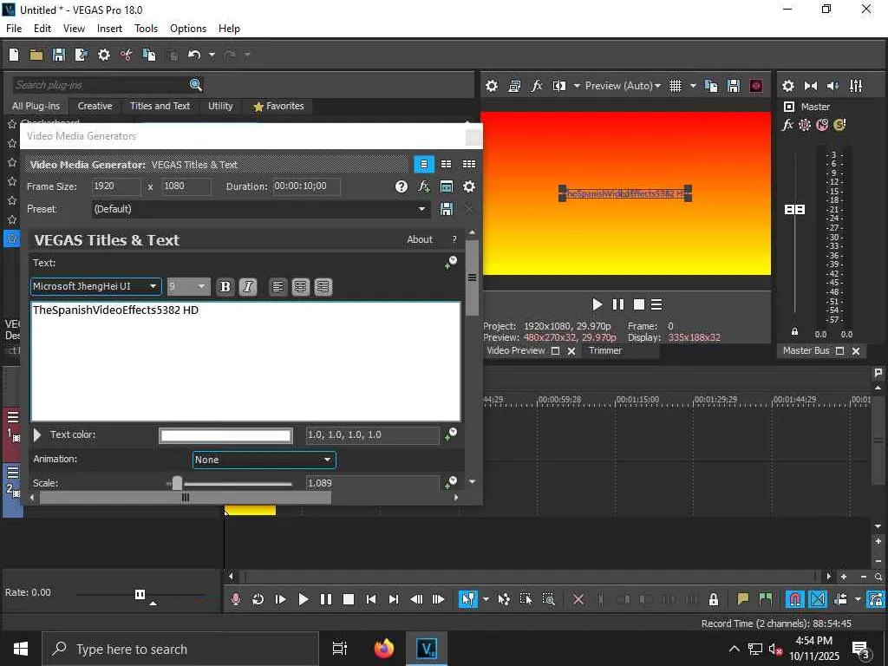The height and width of the screenshot is (666, 888).
Task: Open the File menu
Action: (x=14, y=29)
